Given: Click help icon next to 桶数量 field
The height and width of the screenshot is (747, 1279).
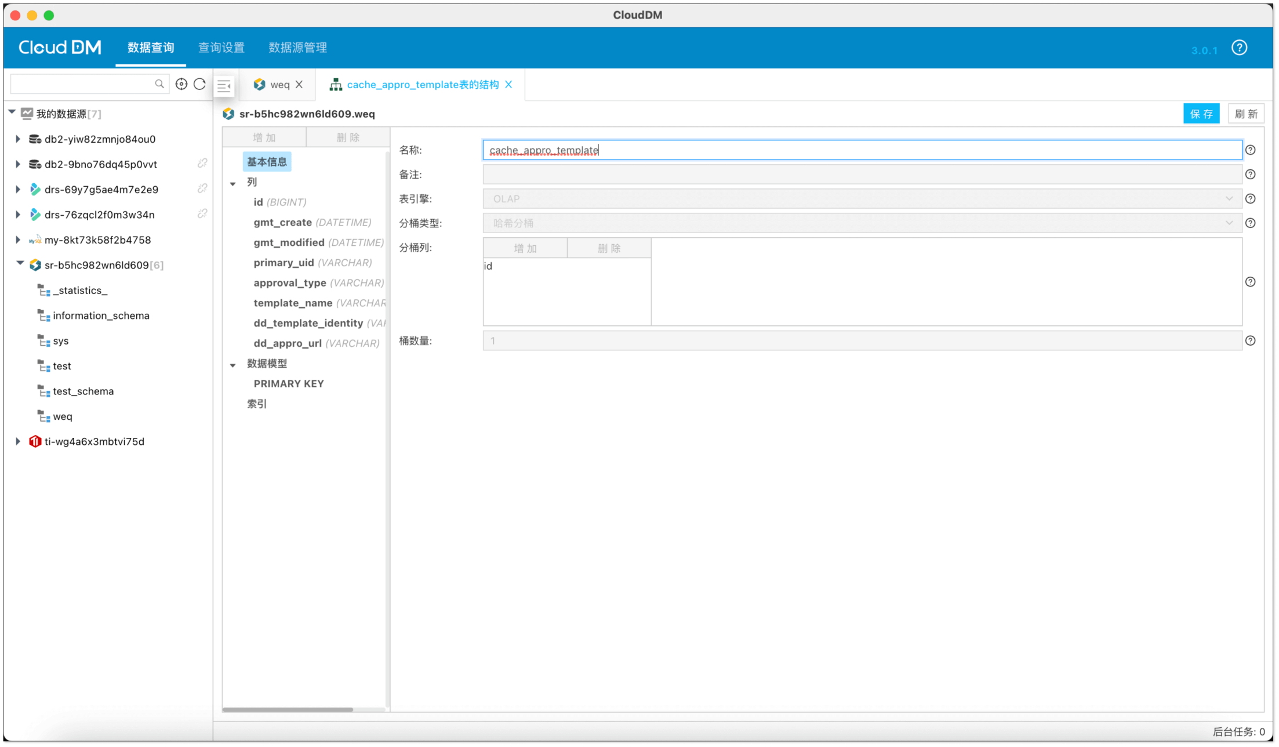Looking at the screenshot, I should point(1251,341).
